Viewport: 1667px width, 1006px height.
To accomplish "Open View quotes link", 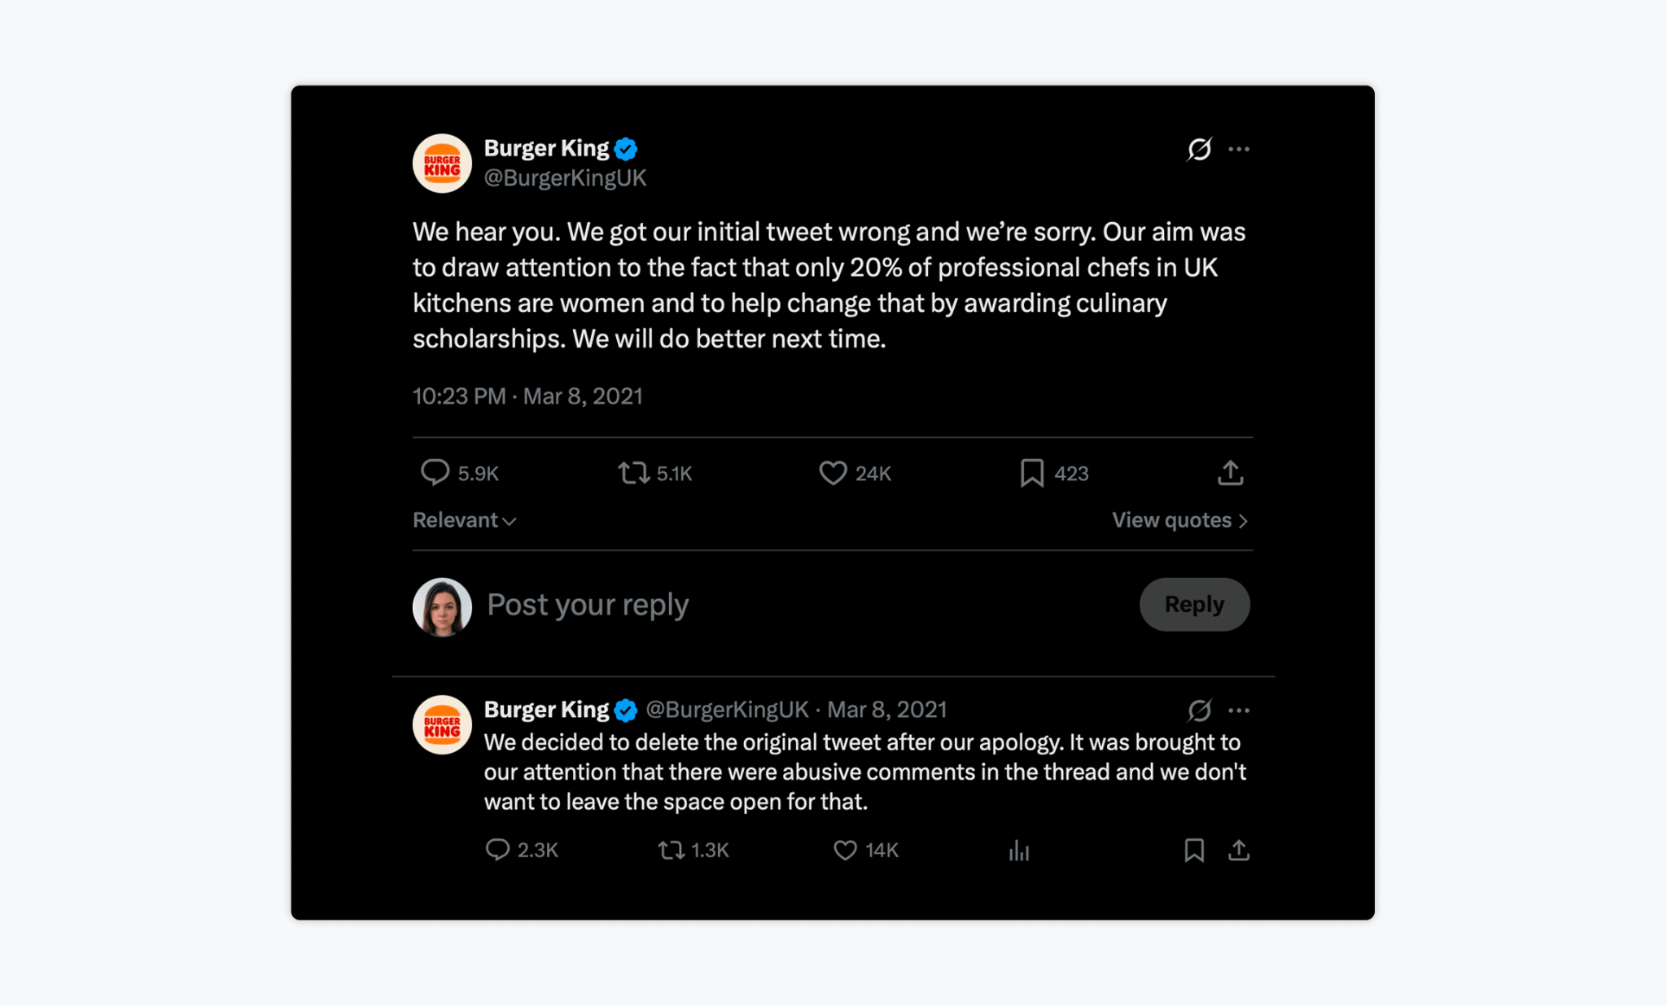I will (1179, 520).
